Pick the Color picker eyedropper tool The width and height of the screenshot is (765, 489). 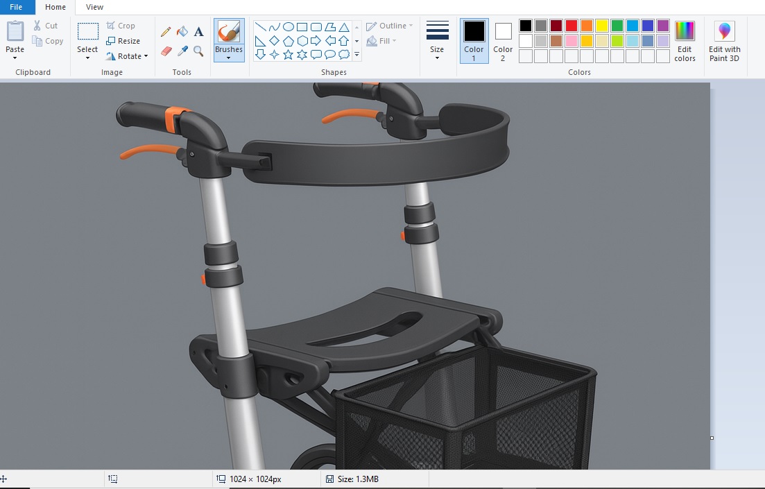click(182, 51)
